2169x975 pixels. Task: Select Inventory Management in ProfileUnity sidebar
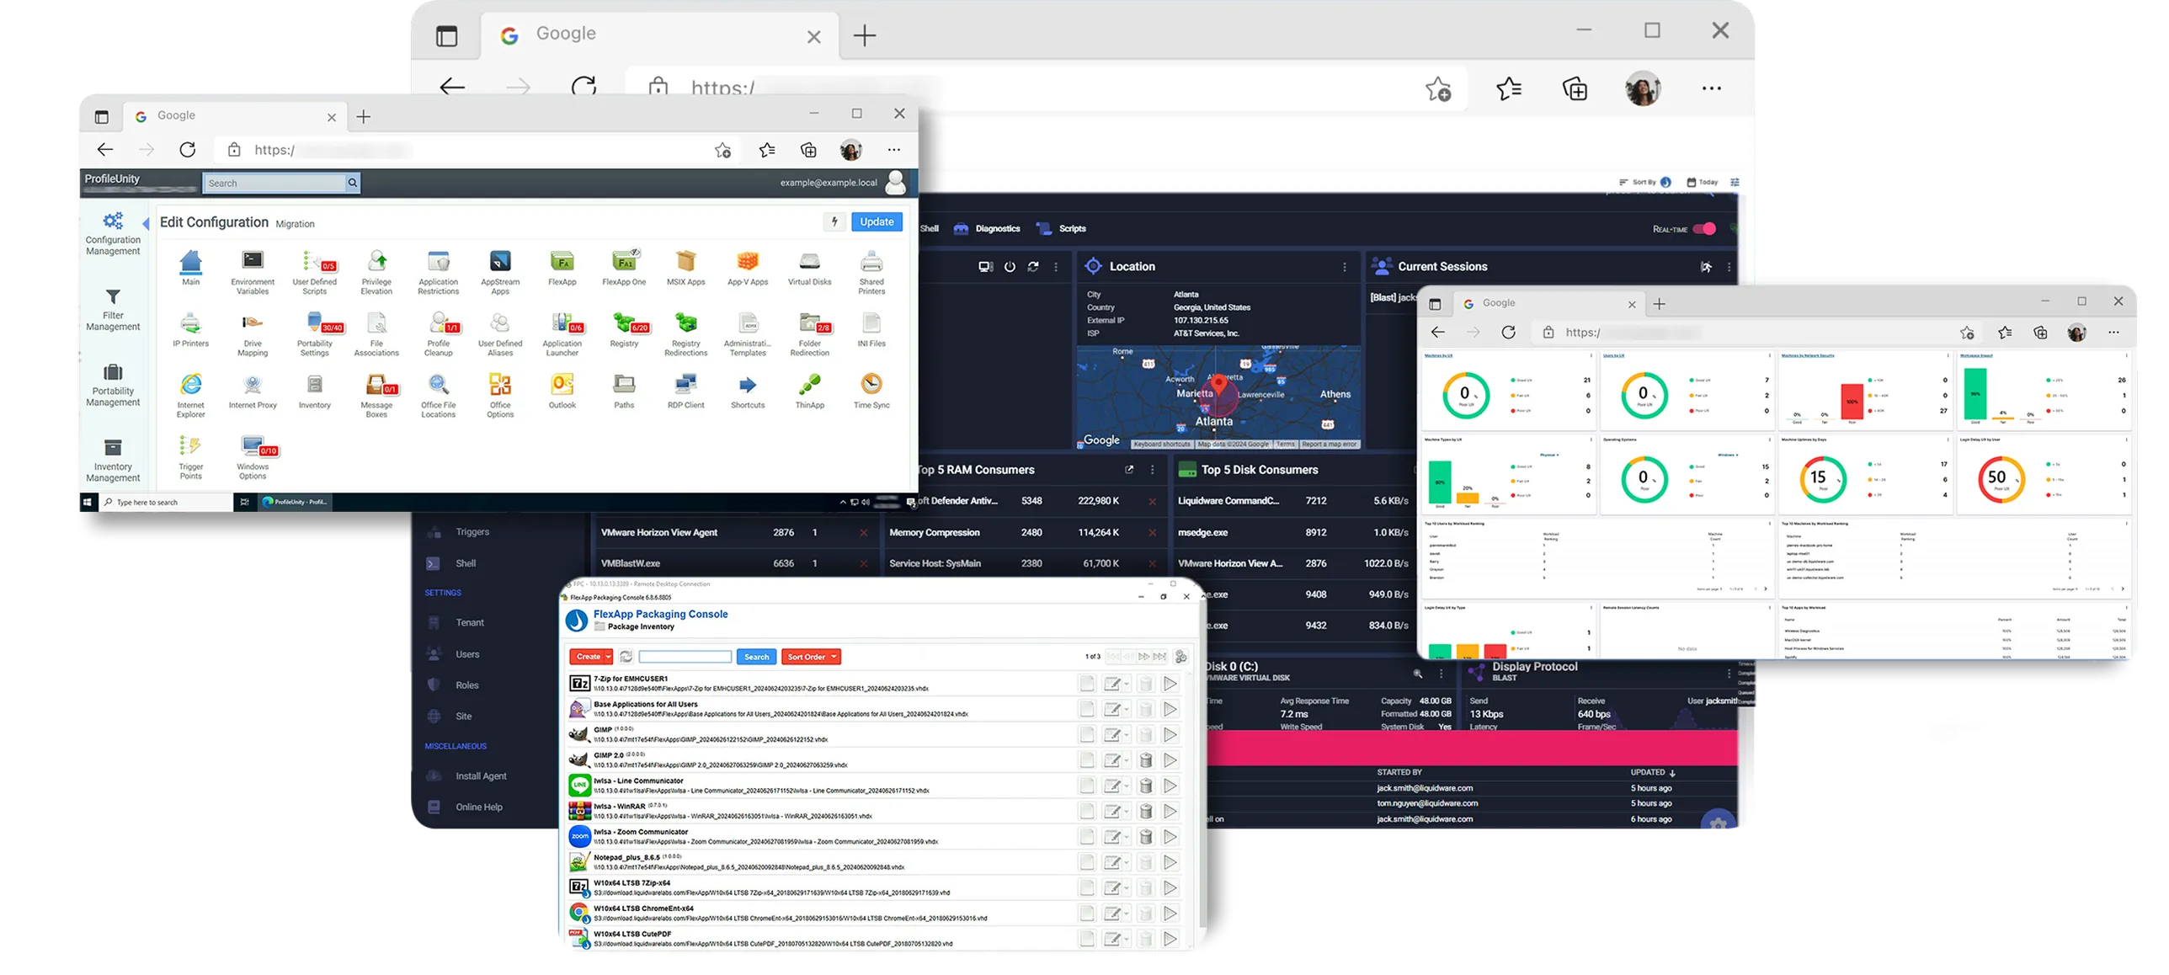pos(113,461)
